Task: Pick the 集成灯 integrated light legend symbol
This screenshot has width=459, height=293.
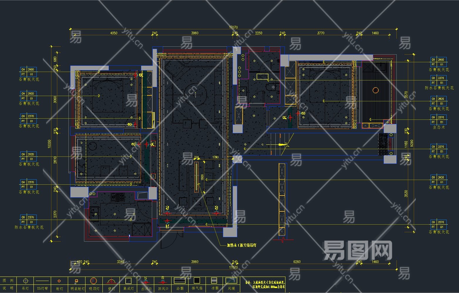Action: [128, 281]
